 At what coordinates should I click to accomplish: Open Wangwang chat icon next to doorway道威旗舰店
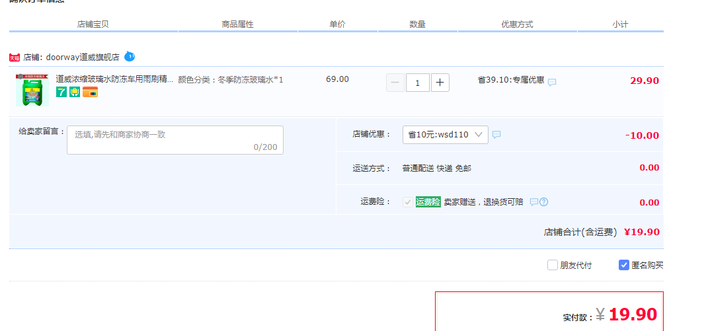tap(130, 56)
